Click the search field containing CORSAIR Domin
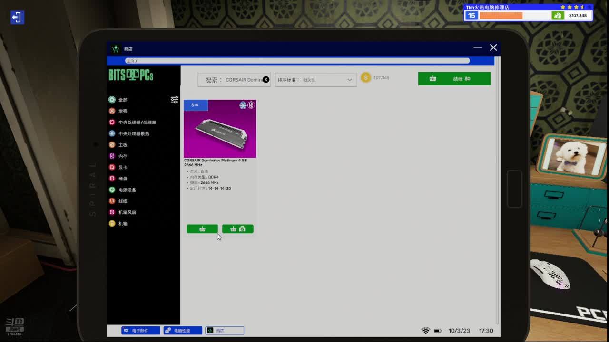This screenshot has height=342, width=609. coord(234,80)
